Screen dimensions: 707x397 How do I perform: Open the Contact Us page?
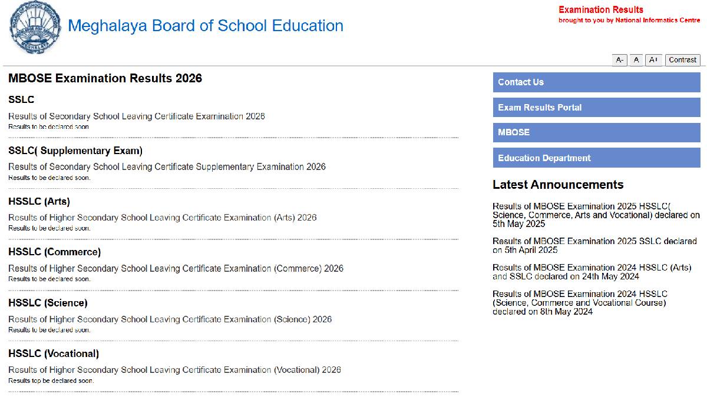click(521, 82)
